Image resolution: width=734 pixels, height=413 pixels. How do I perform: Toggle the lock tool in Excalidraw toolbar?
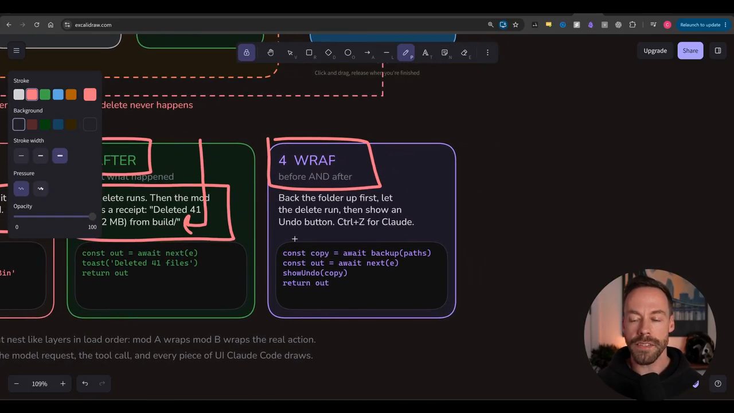click(247, 52)
